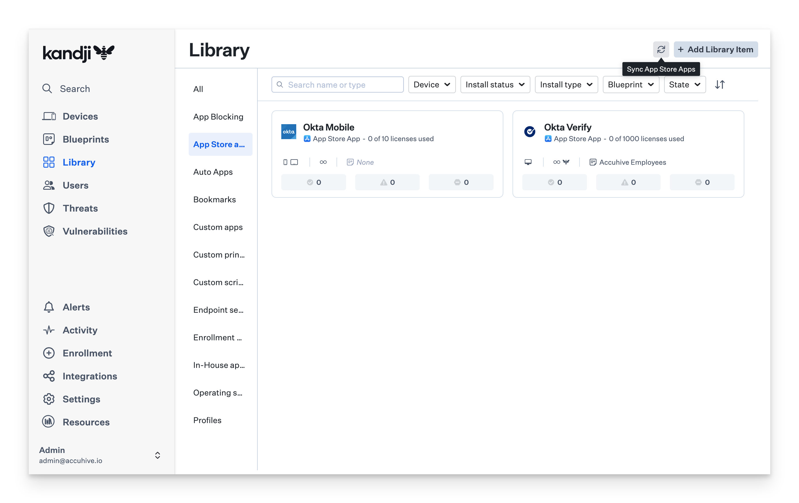Select the Auto Apps category
The height and width of the screenshot is (503, 799).
pos(213,172)
